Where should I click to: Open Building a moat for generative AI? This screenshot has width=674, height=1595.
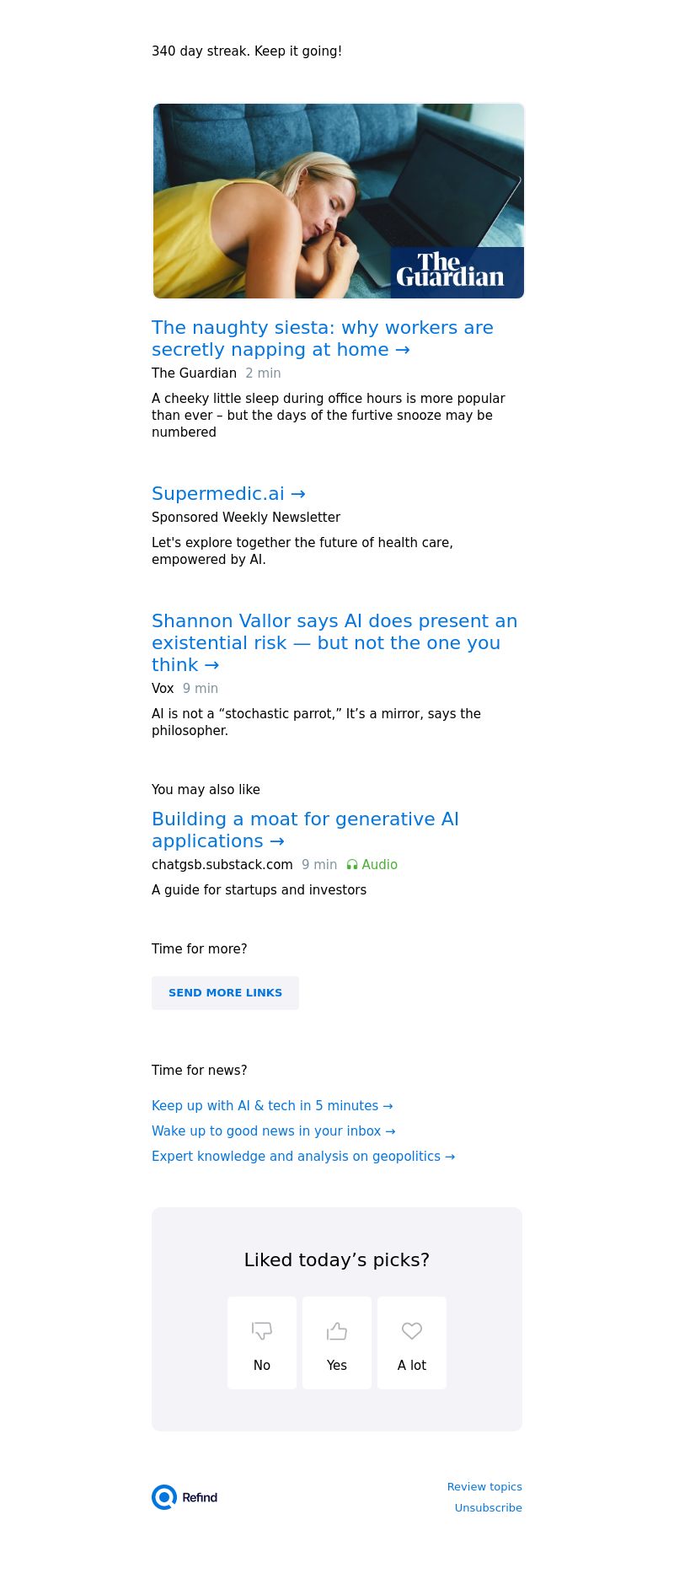[305, 830]
